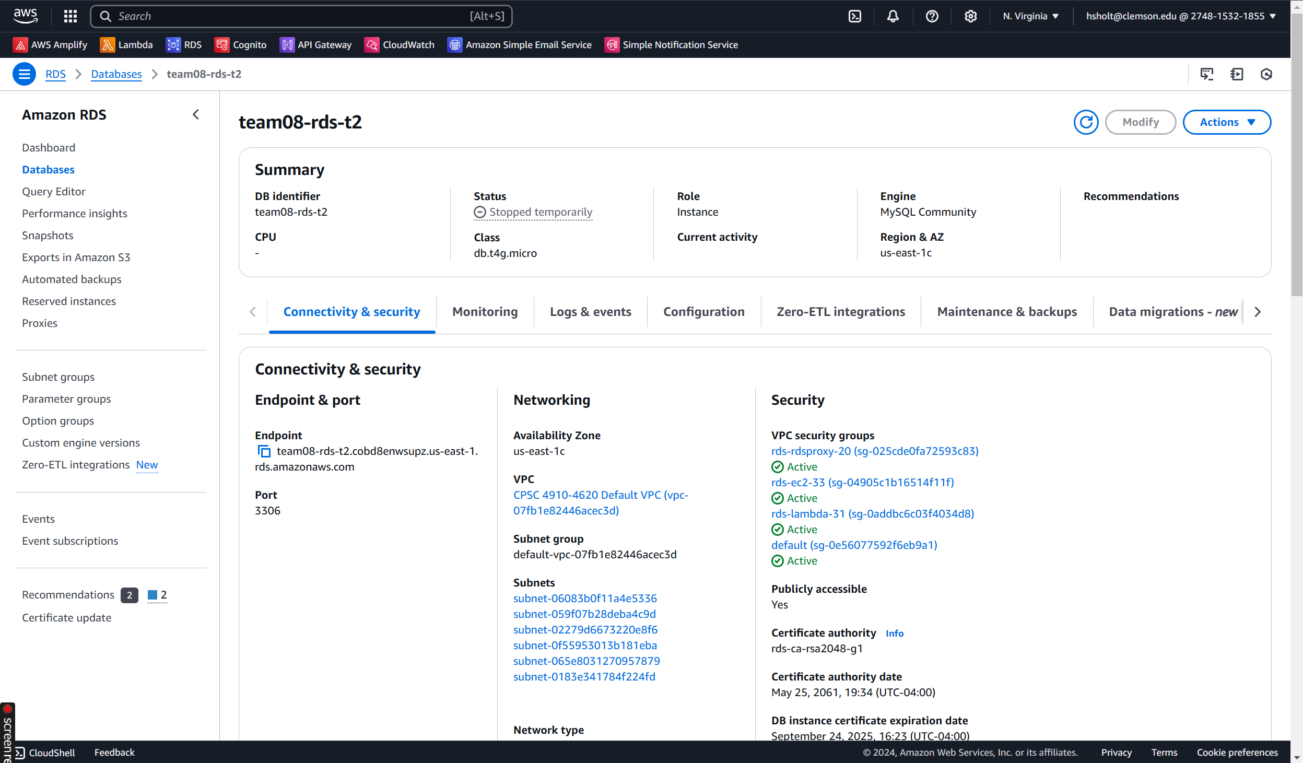Open rds-rdsproxy-20 security group link
The image size is (1303, 763).
875,451
